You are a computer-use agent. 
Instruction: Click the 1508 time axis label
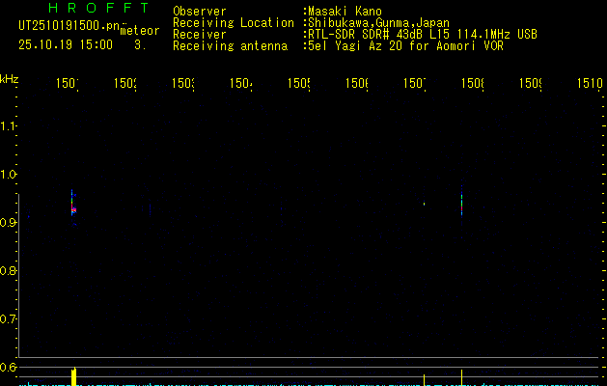pos(473,83)
